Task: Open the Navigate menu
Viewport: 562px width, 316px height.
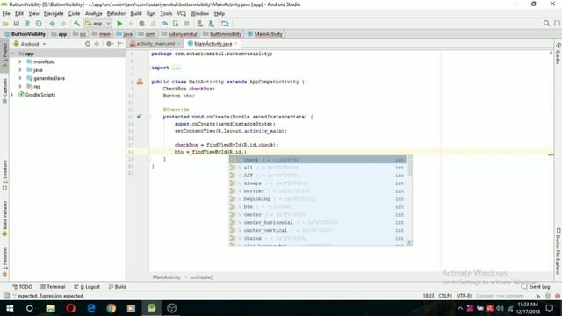Action: (54, 13)
